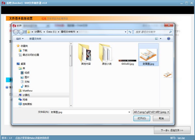Maximize the KAN maker main window
Screen dimensions: 195x140
click(187, 3)
